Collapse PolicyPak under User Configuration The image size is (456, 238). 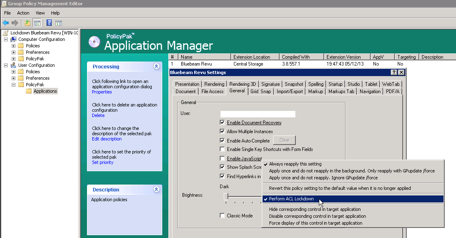pos(13,84)
